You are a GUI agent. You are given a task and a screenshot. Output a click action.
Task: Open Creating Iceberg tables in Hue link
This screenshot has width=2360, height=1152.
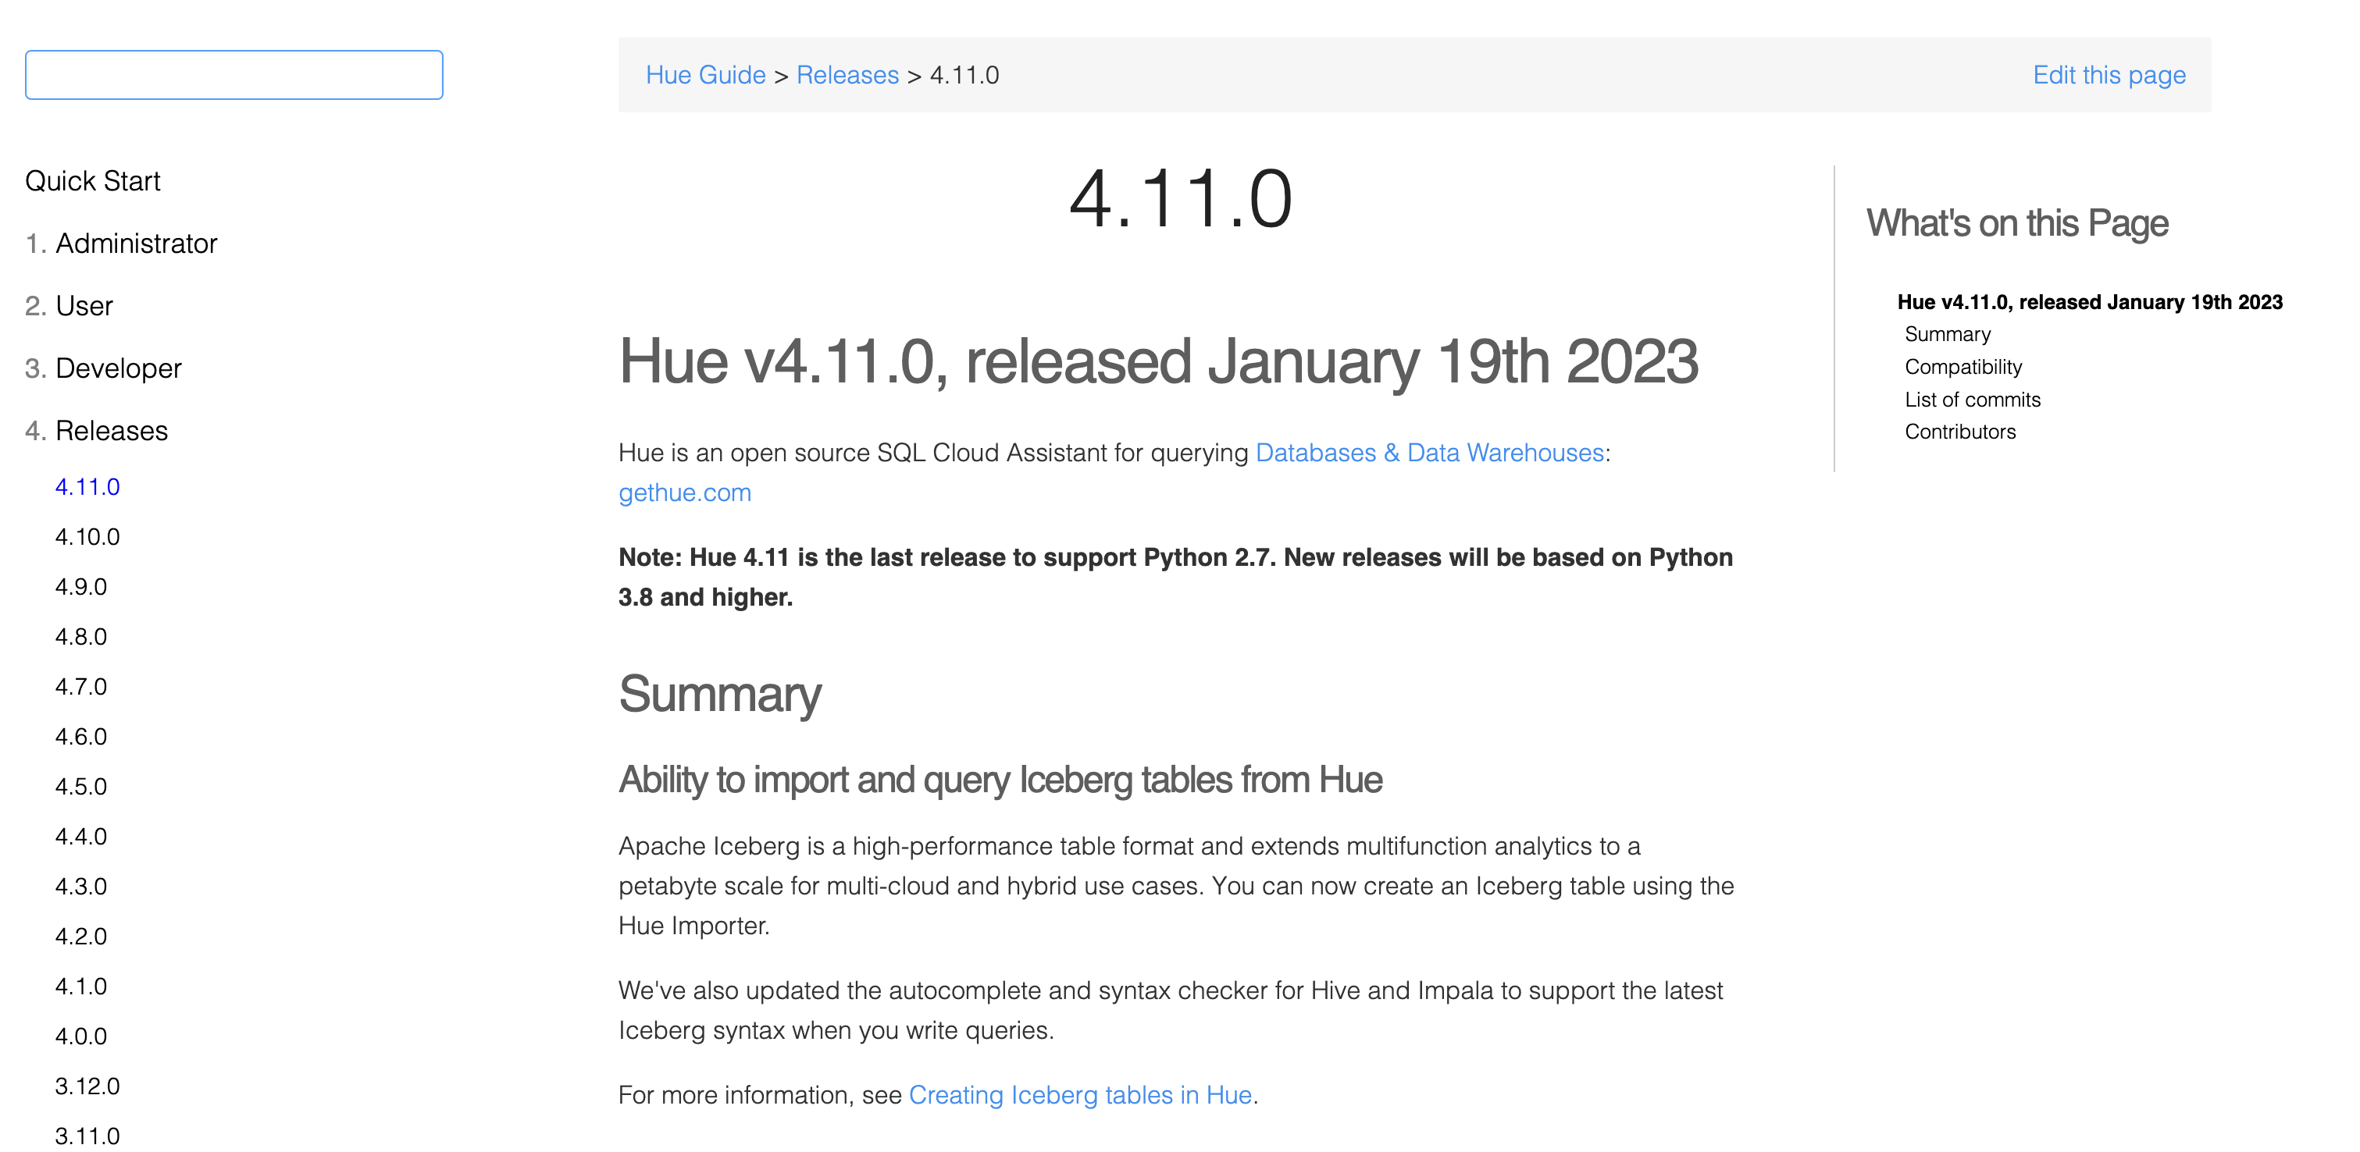pos(1079,1094)
